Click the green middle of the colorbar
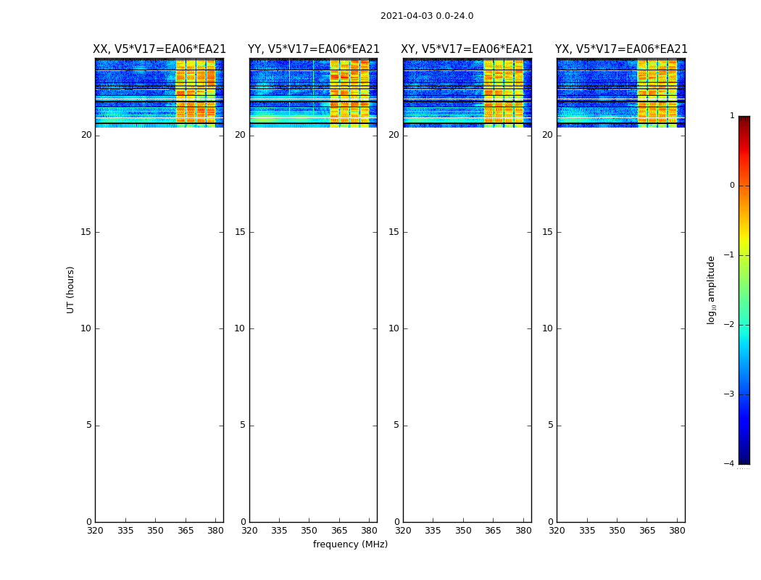761x580 pixels. [744, 291]
